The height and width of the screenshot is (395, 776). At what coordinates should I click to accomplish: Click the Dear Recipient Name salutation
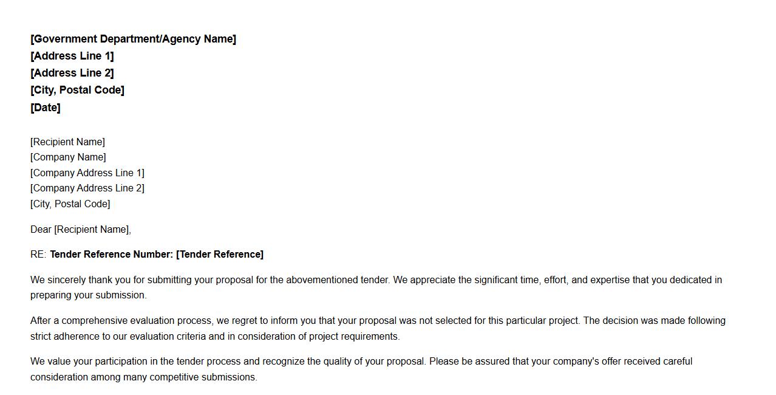(x=80, y=230)
